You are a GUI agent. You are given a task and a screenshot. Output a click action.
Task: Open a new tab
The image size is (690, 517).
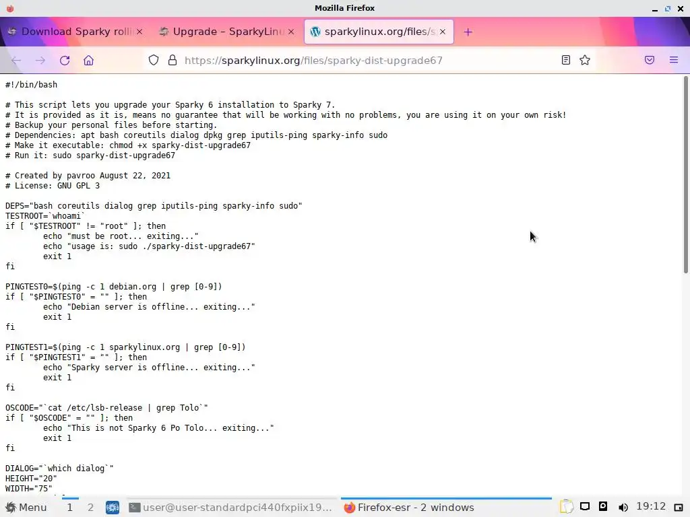[x=468, y=32]
